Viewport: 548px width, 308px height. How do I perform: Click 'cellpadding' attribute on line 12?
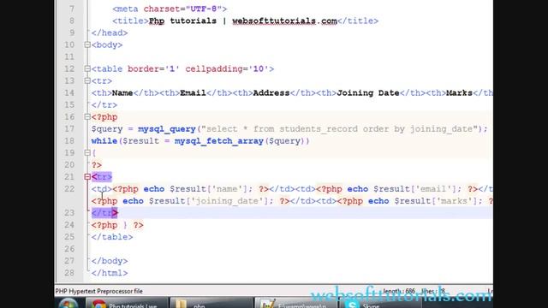click(x=213, y=68)
